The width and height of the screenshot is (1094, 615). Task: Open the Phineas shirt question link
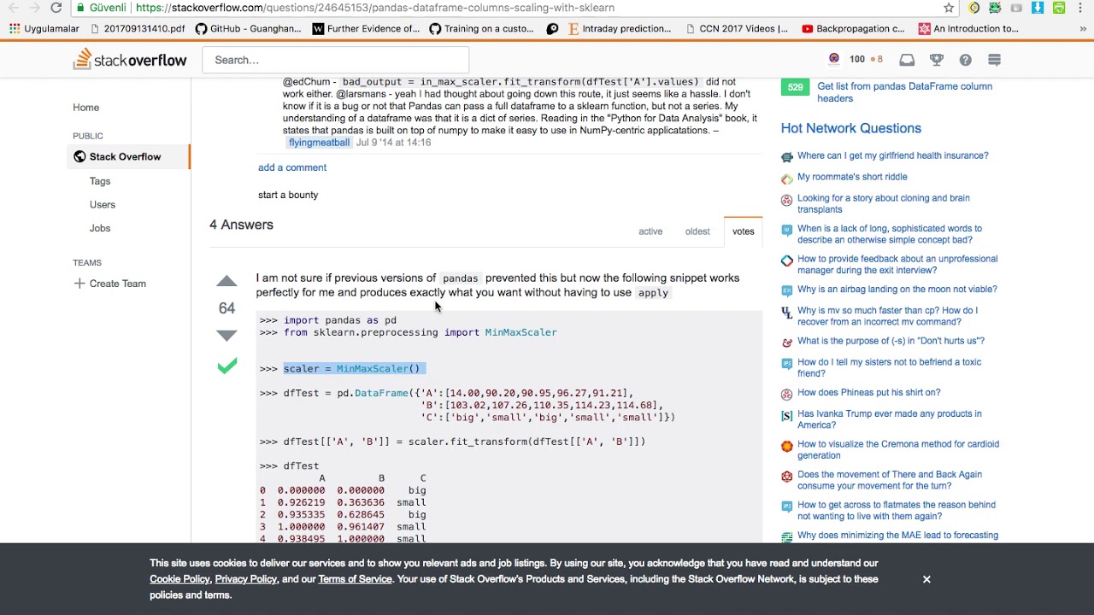pyautogui.click(x=868, y=393)
